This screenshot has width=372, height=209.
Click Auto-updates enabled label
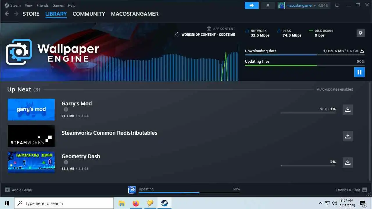pos(335,89)
